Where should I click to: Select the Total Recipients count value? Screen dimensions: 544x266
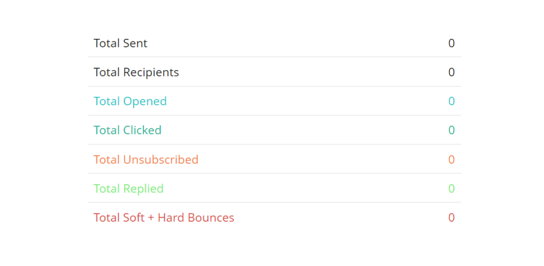[x=451, y=72]
